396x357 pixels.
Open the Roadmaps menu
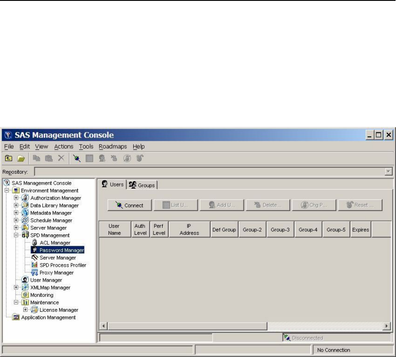pos(113,146)
